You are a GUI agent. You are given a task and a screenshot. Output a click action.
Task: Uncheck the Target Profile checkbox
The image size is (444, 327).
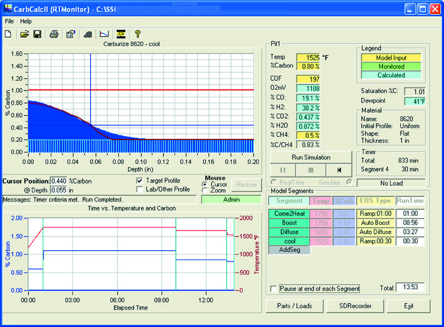(139, 180)
